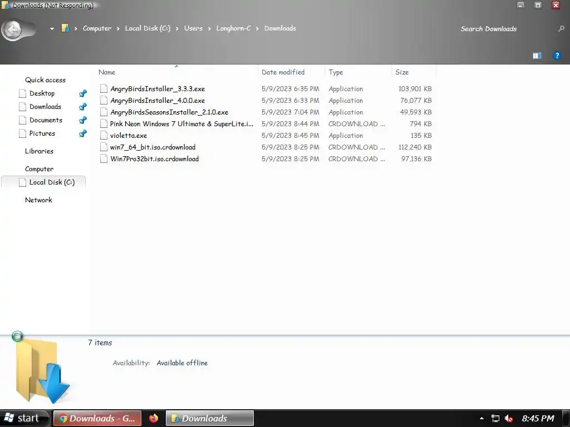Click the pin icon next to Downloads
570x427 pixels.
pos(83,107)
